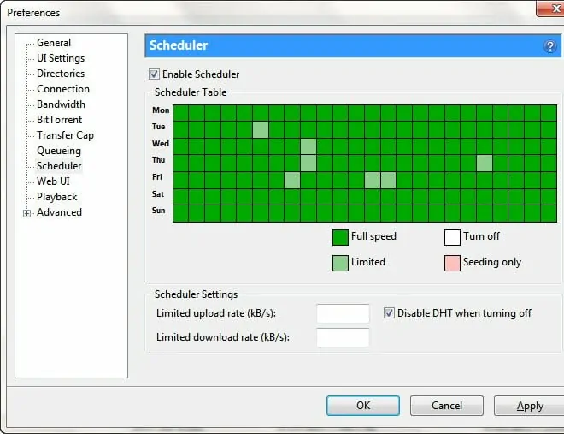Click the Mon day label
Viewport: 564px width, 434px height.
[161, 110]
